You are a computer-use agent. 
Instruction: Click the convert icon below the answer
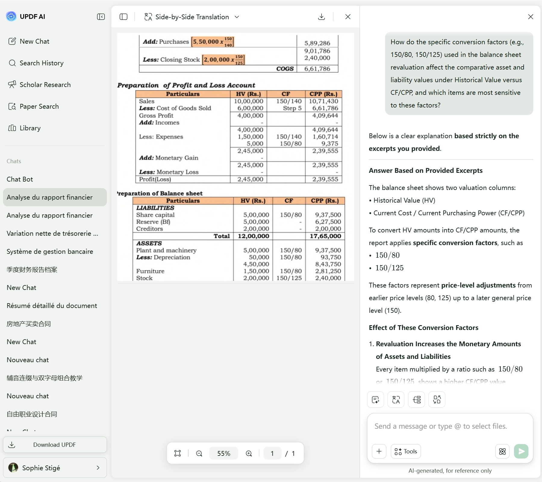point(437,400)
